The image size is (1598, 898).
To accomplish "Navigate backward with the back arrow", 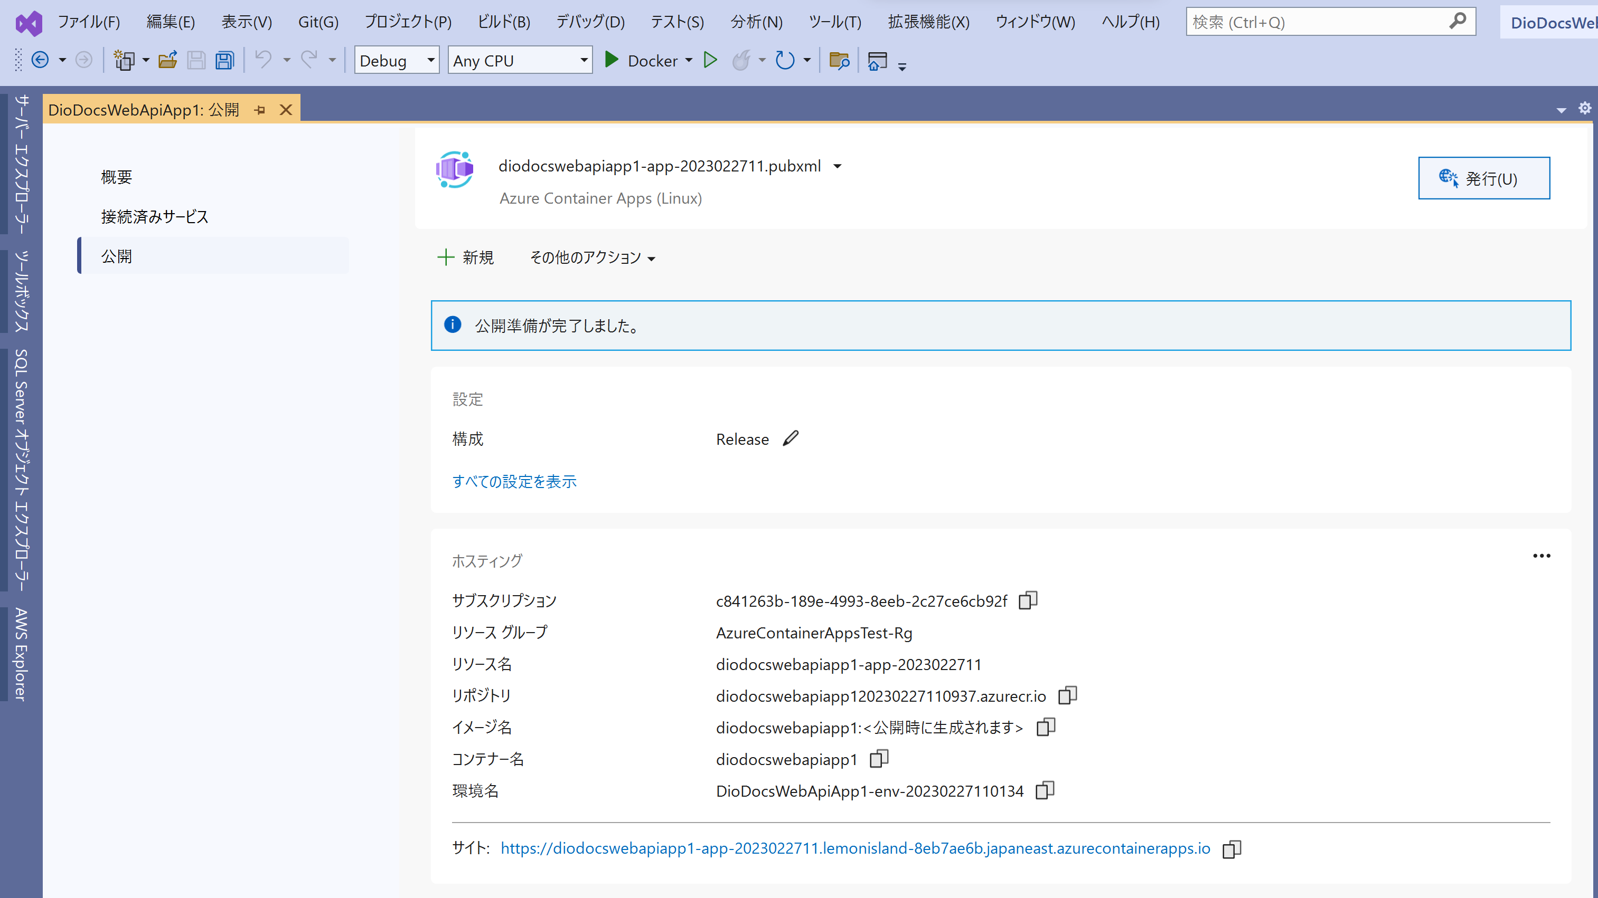I will pos(40,60).
